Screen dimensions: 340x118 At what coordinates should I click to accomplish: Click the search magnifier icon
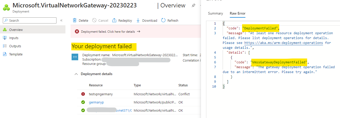6,20
